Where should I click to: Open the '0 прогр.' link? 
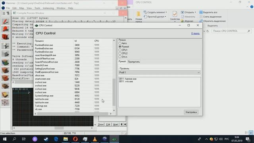pyautogui.click(x=195, y=33)
